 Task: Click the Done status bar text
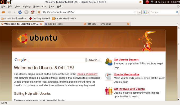4,103
